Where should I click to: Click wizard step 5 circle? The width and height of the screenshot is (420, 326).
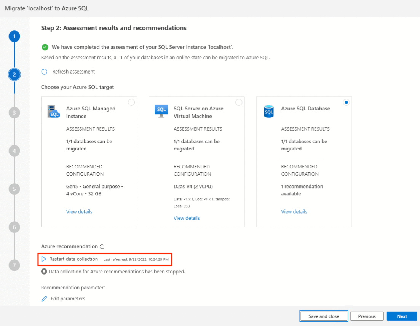(x=14, y=189)
